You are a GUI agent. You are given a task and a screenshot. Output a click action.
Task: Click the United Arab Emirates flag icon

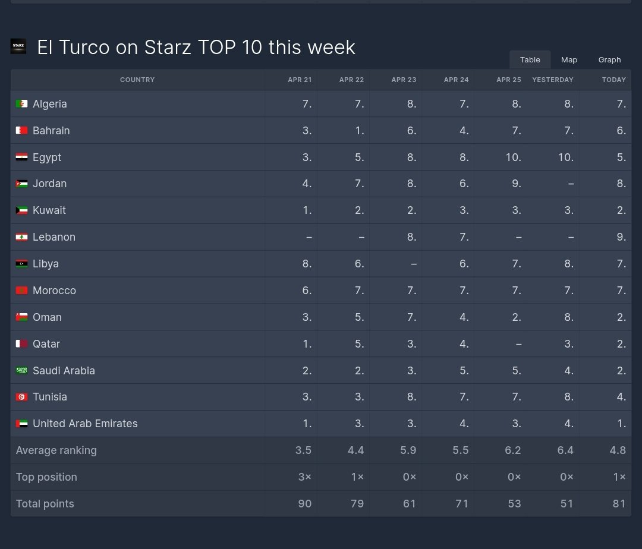pos(22,424)
